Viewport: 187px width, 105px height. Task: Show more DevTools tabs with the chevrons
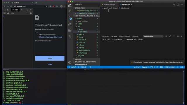click(x=21, y=10)
